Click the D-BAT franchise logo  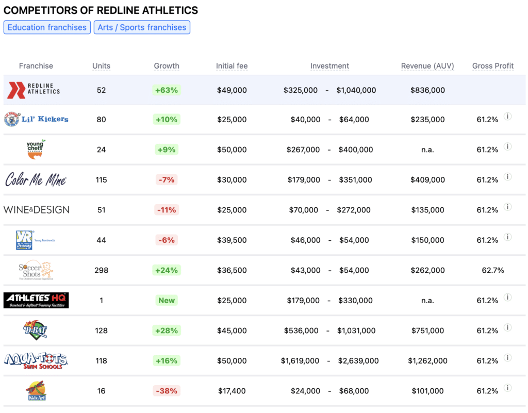coord(36,330)
